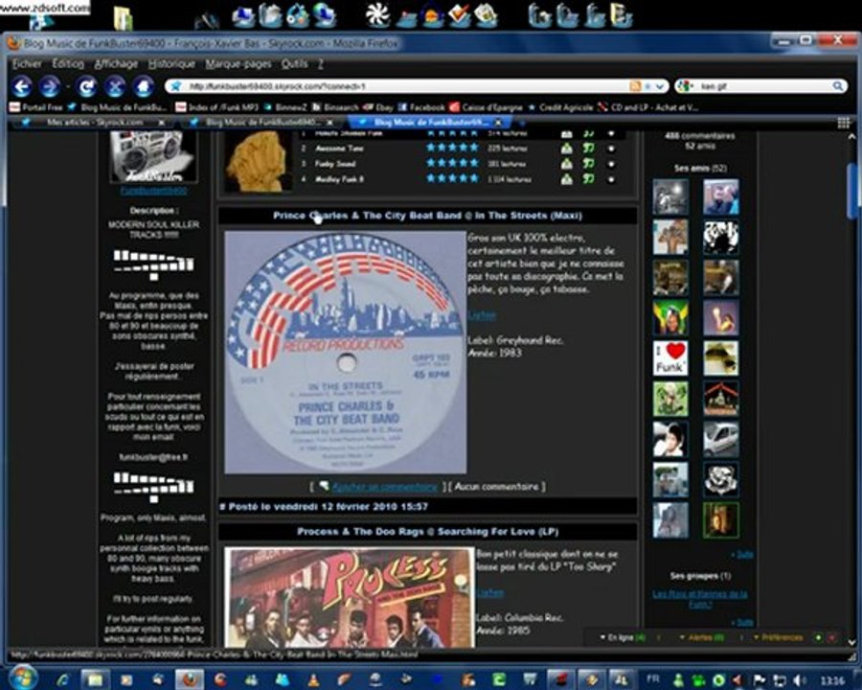862x690 pixels.
Task: Open the Home page icon
Action: pyautogui.click(x=143, y=86)
